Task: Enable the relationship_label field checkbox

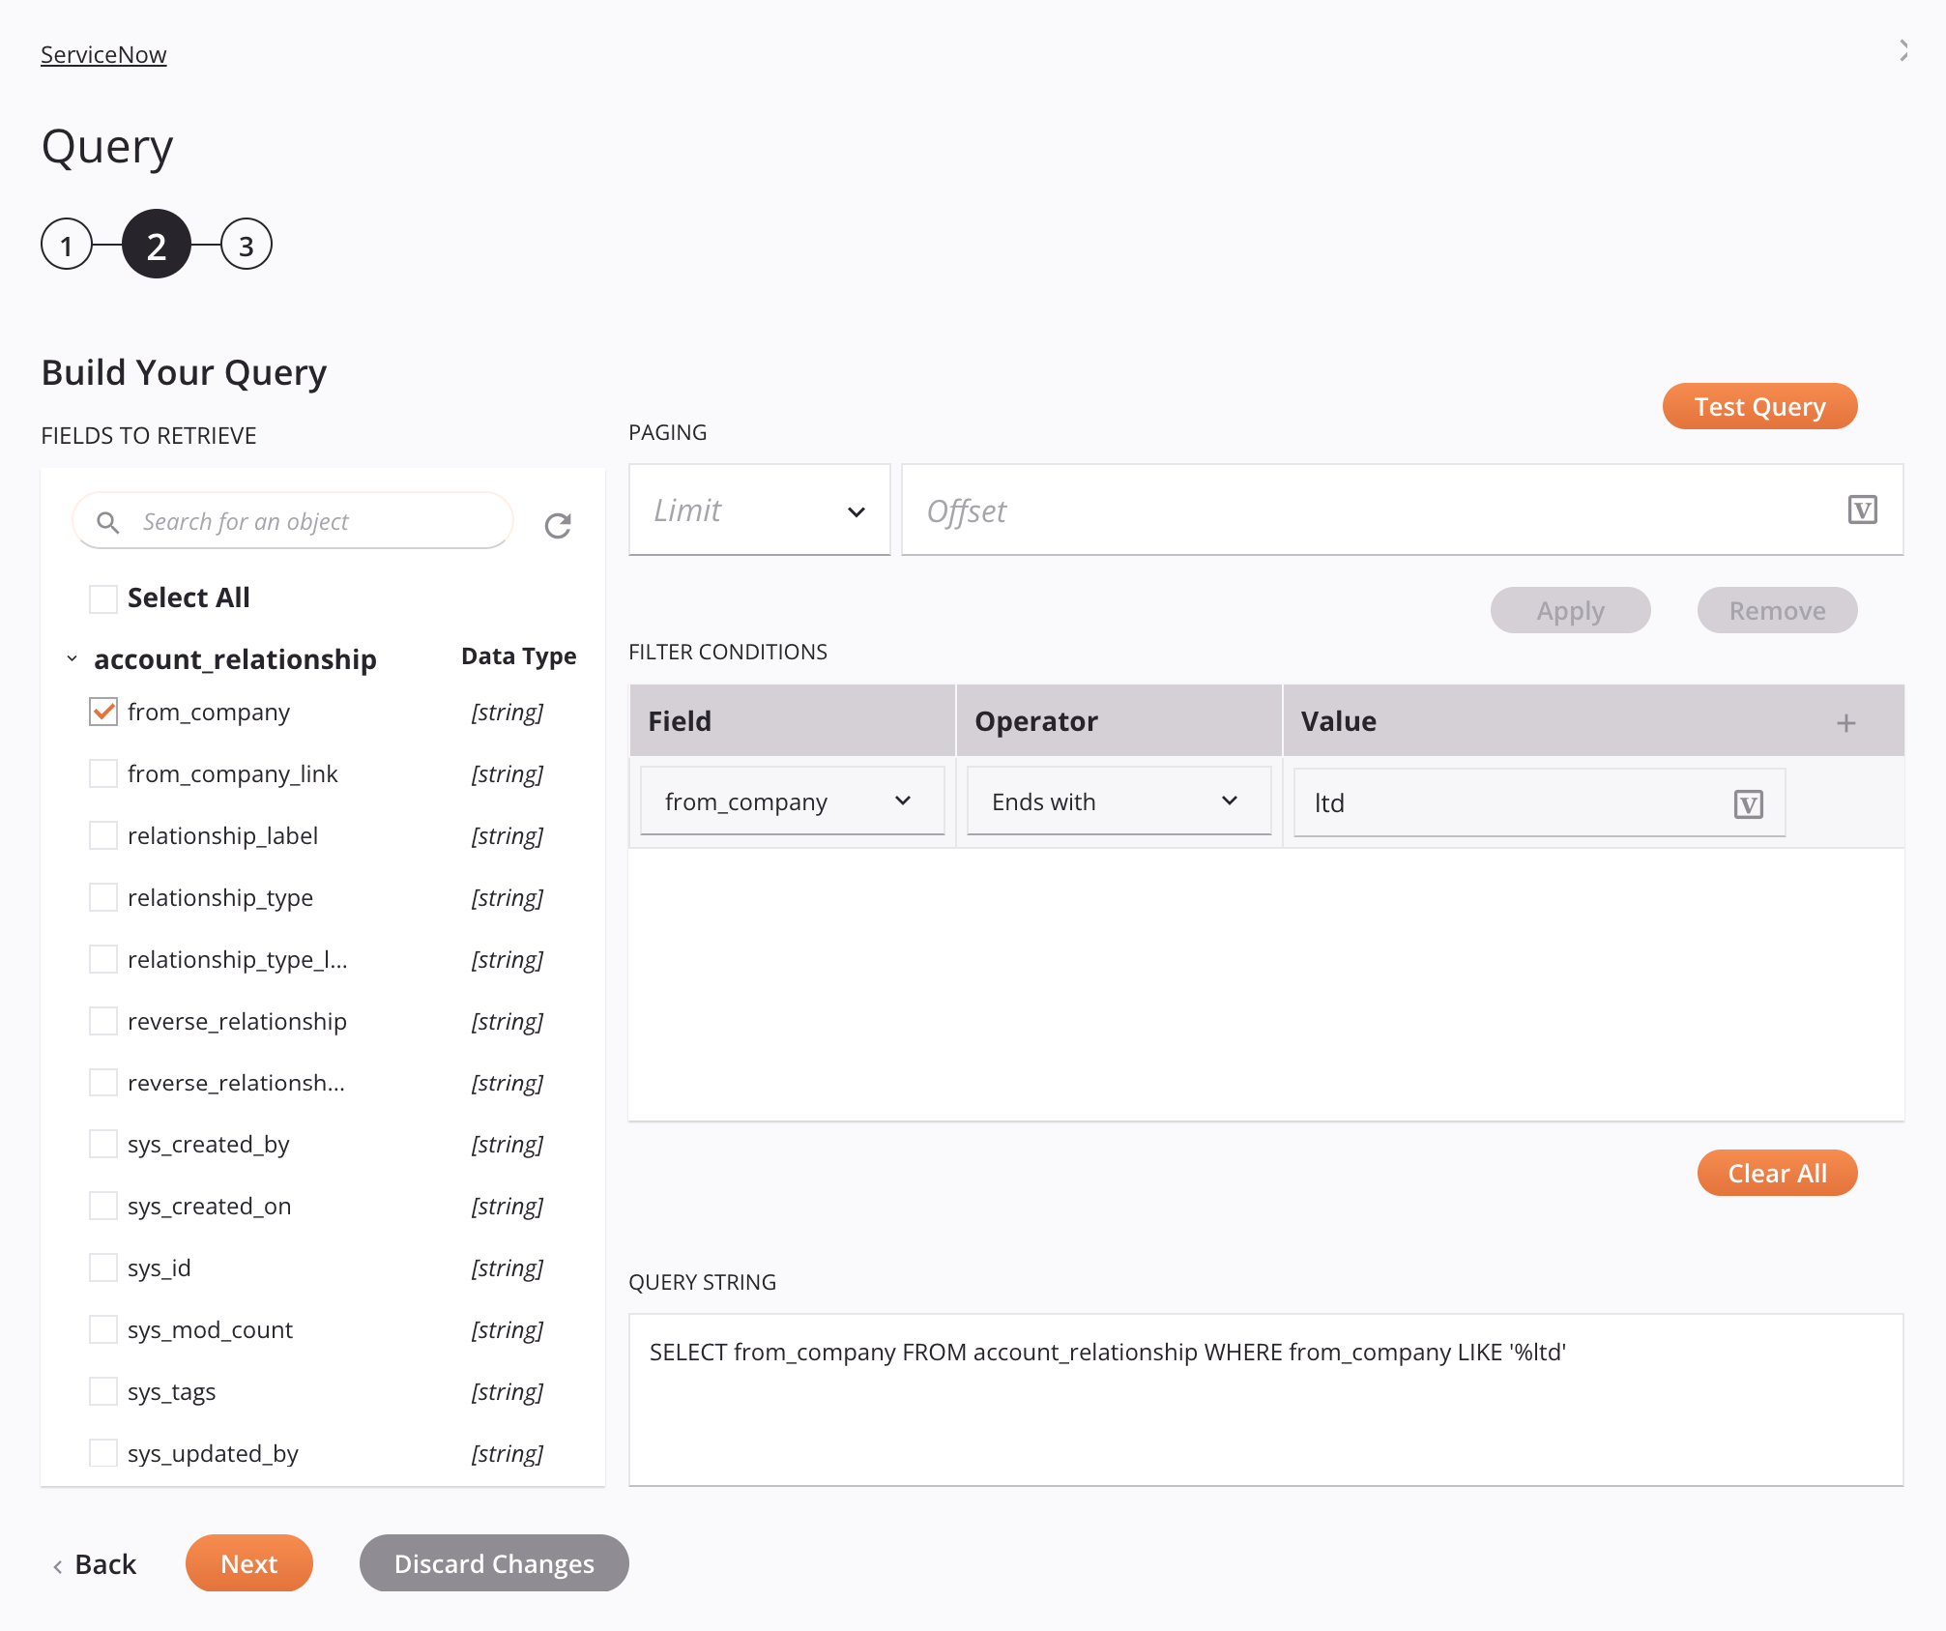Action: tap(102, 835)
